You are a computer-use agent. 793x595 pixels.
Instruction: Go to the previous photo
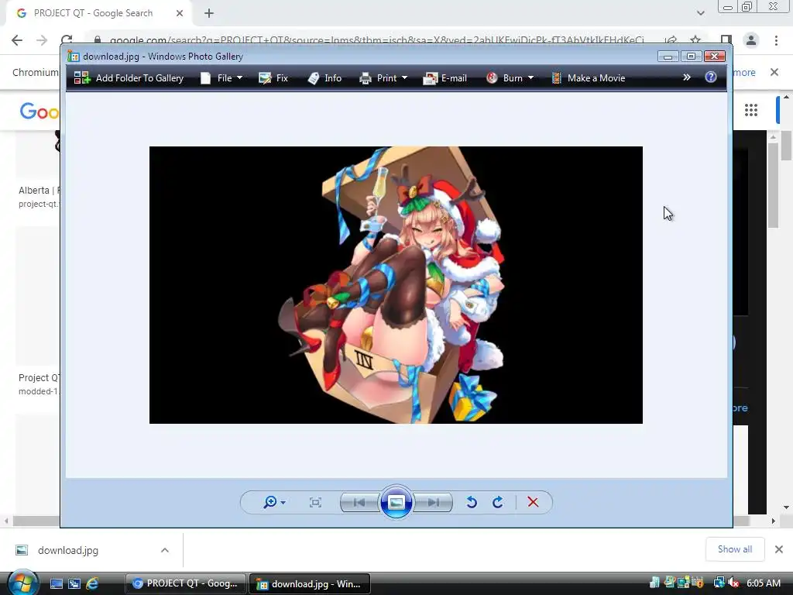click(x=360, y=502)
